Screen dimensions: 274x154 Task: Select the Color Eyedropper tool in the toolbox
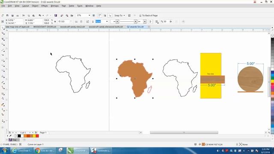3,104
